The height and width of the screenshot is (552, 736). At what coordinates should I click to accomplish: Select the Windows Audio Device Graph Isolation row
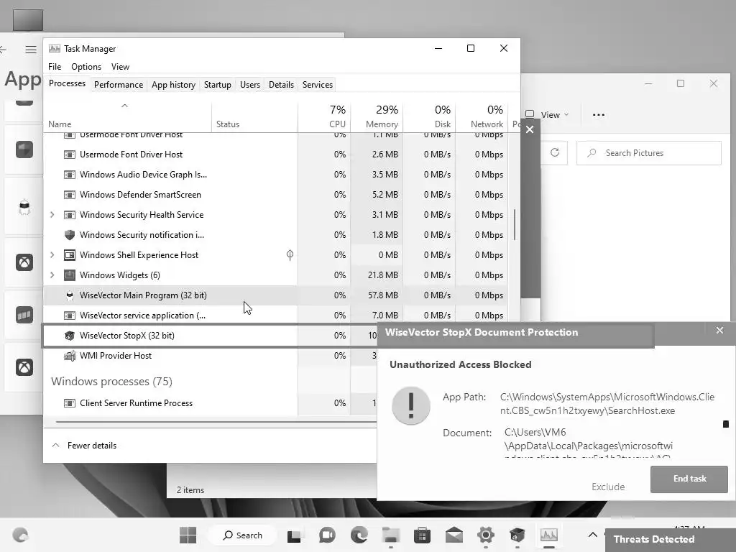click(275, 175)
